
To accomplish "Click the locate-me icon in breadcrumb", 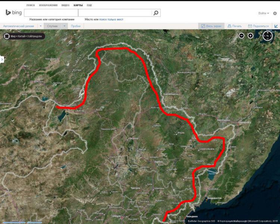I will (x=7, y=36).
